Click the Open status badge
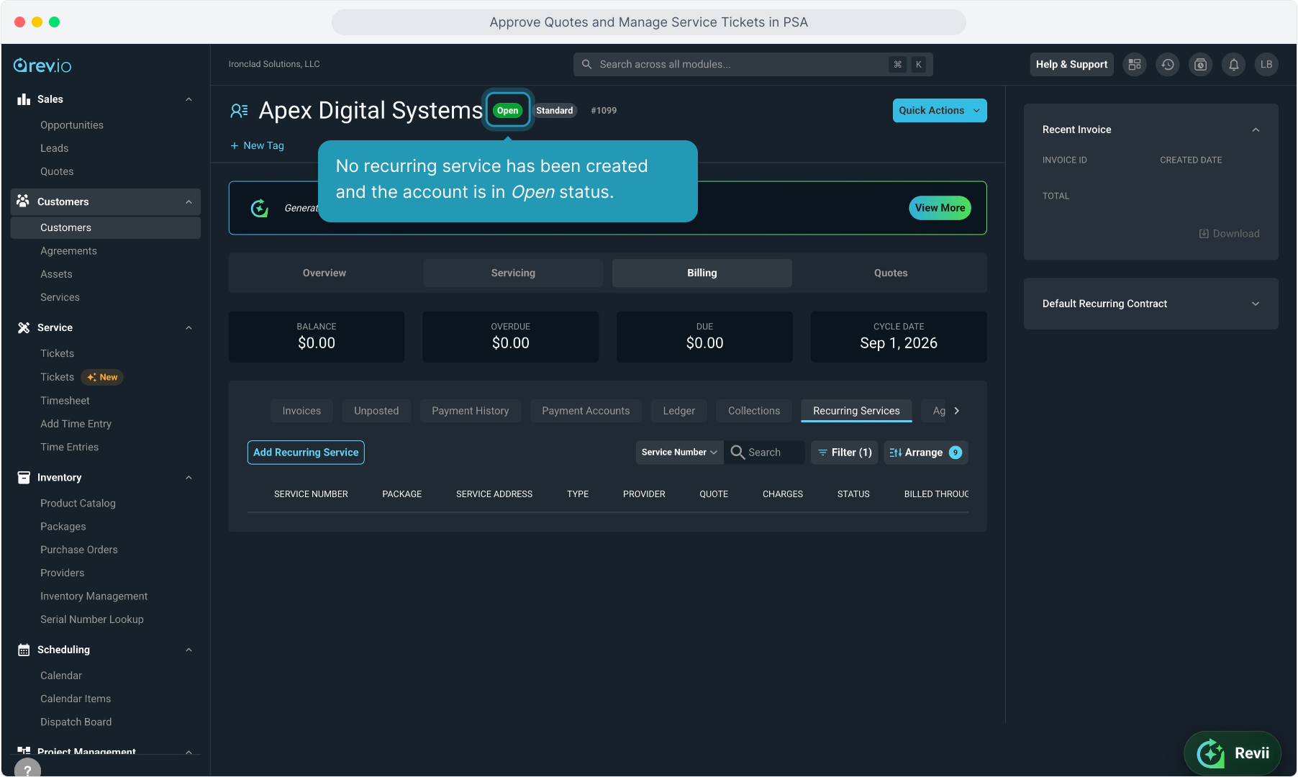This screenshot has width=1298, height=777. pos(507,111)
